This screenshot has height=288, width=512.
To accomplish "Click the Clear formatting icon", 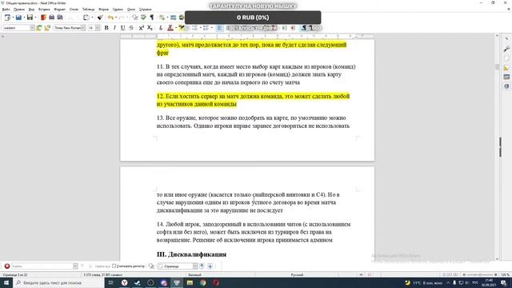I will 160,28.
